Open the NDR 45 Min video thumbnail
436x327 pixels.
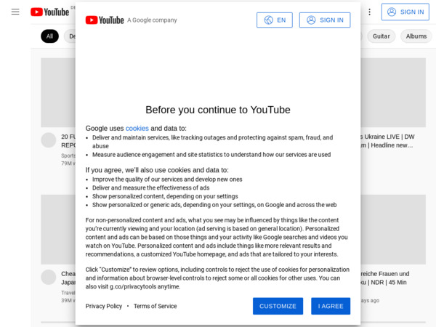[x=393, y=230]
